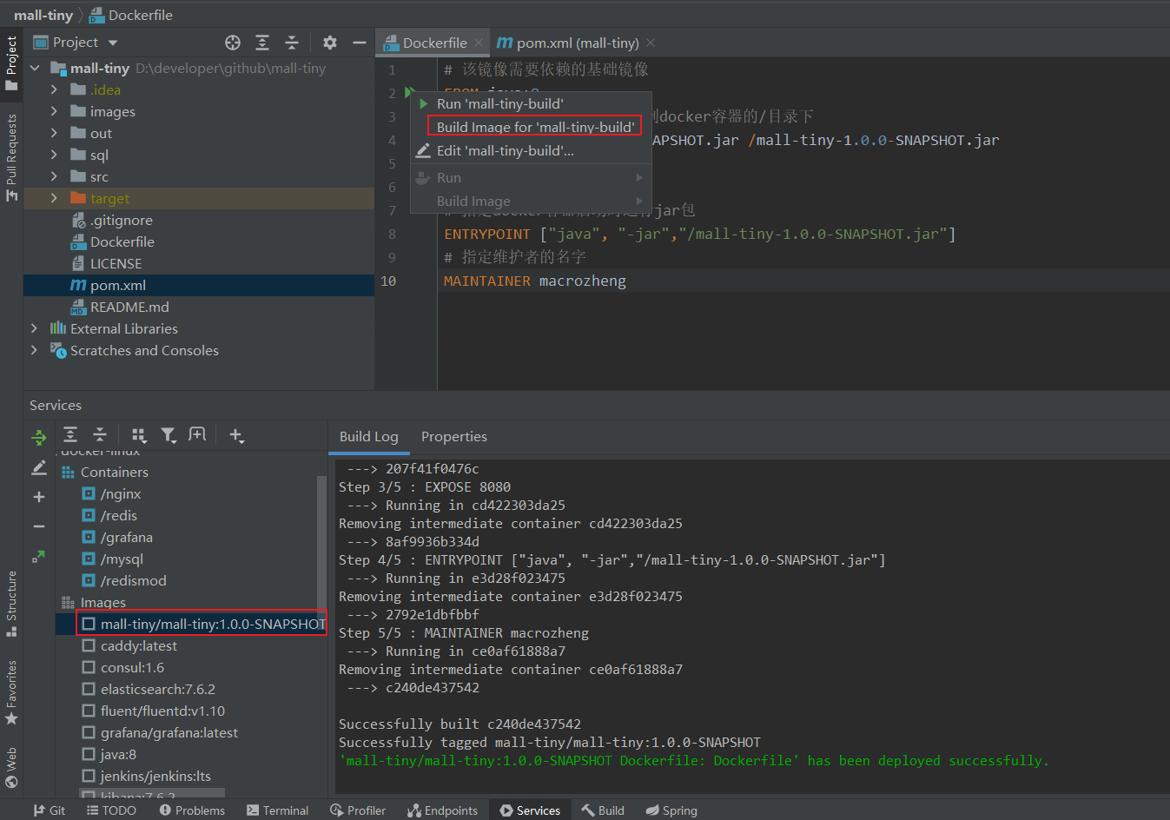Screen dimensions: 1170x820
Task: Select the caddy:latest image checkbox
Action: [89, 645]
